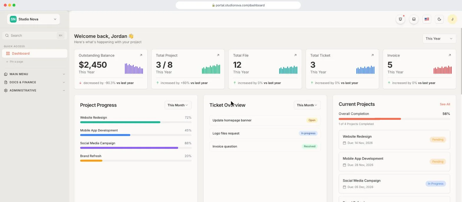Viewport: 462px width, 202px height.
Task: Click the Total Ticket blue bar chart
Action: click(365, 70)
